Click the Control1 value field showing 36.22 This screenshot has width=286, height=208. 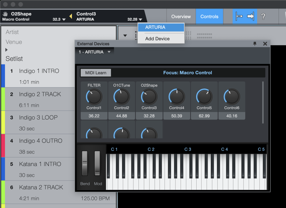point(94,116)
